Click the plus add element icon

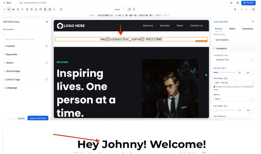click(4, 9)
